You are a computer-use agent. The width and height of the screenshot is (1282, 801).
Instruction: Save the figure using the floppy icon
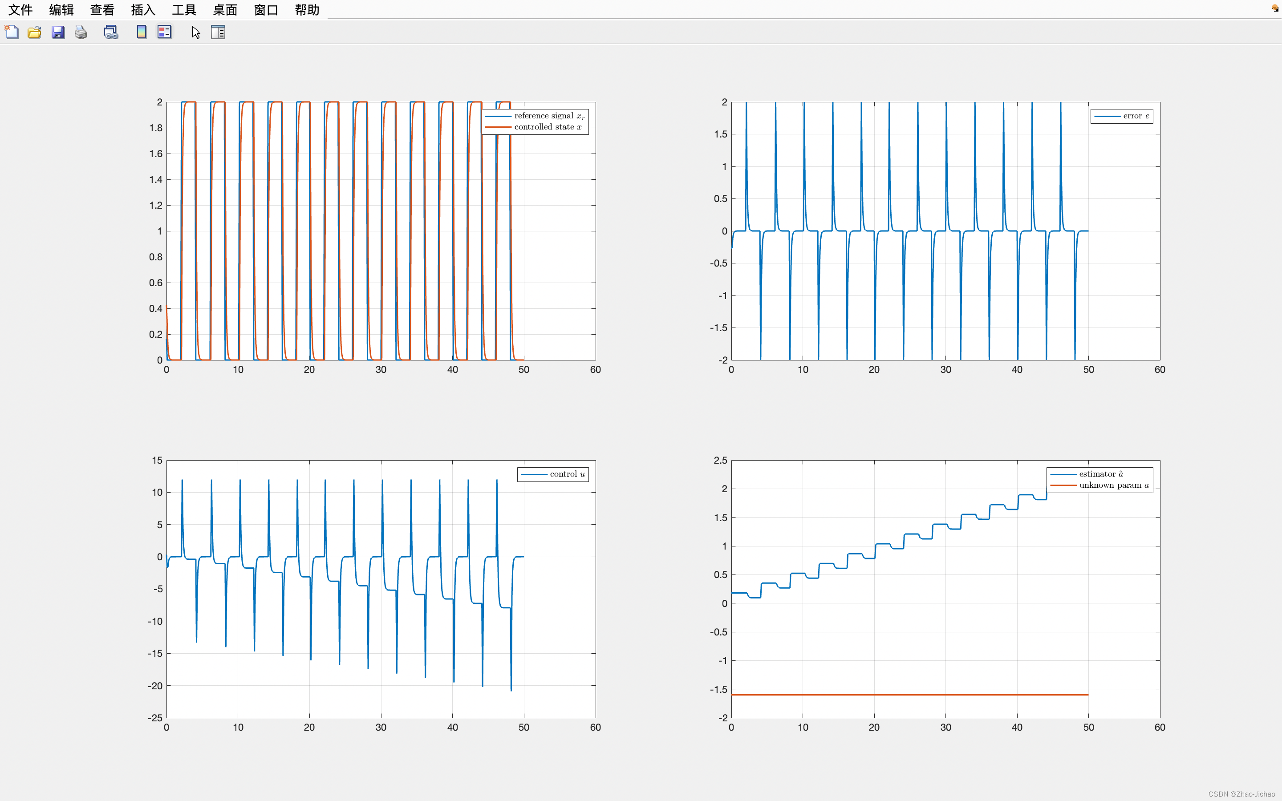point(58,32)
